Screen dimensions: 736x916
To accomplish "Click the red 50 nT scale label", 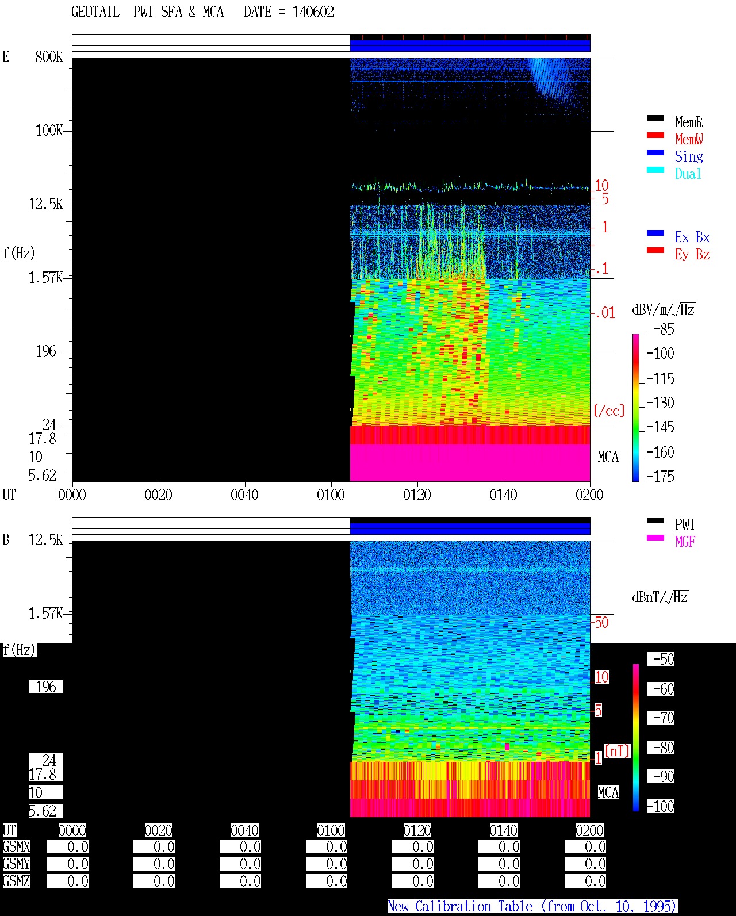I will (601, 622).
